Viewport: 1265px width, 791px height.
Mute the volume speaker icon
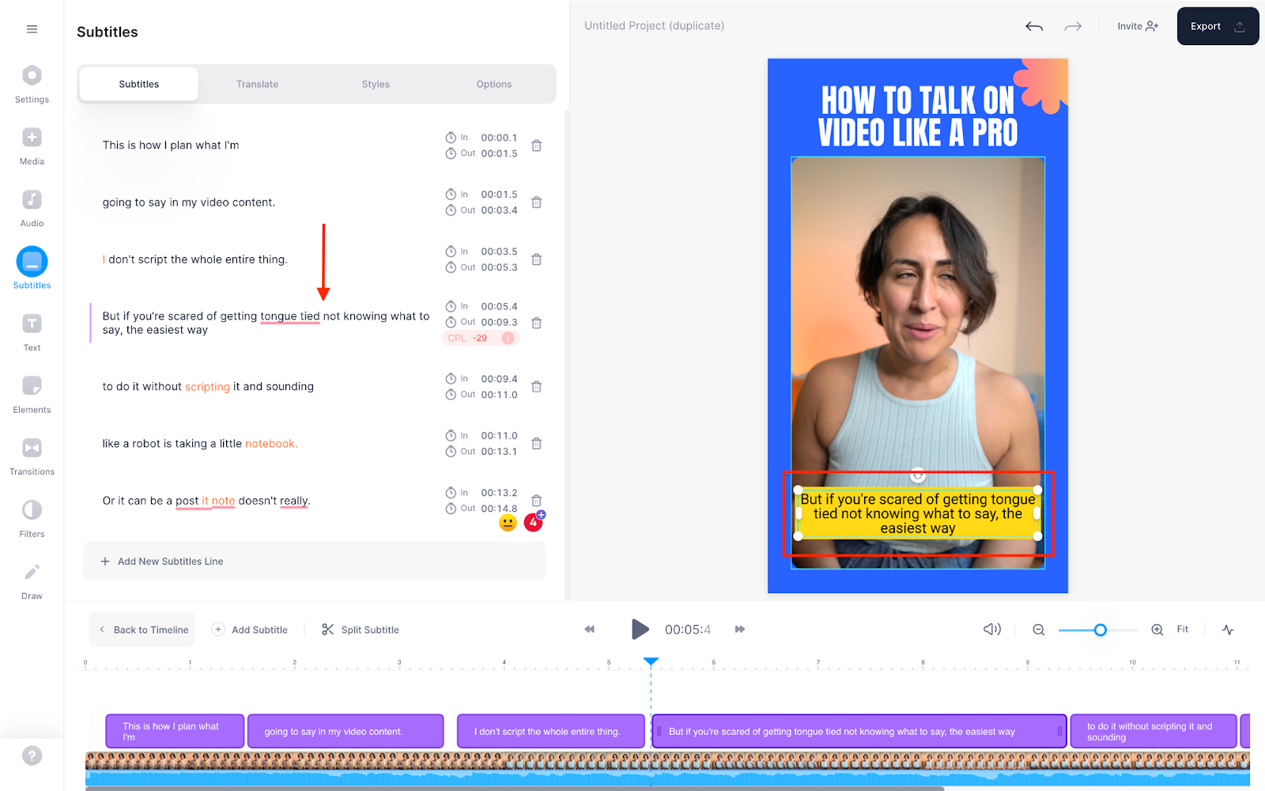coord(992,630)
